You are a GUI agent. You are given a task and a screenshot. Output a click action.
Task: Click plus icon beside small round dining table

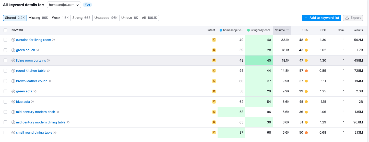[x=13, y=133]
